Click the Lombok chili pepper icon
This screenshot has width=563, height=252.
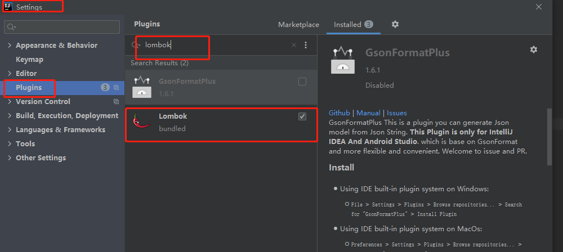click(x=141, y=121)
